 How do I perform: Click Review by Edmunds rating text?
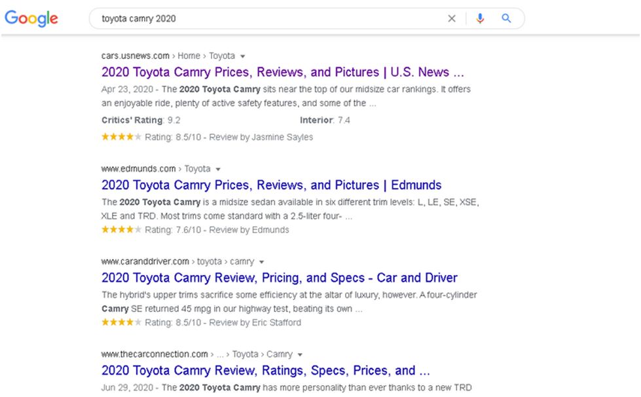click(x=249, y=230)
